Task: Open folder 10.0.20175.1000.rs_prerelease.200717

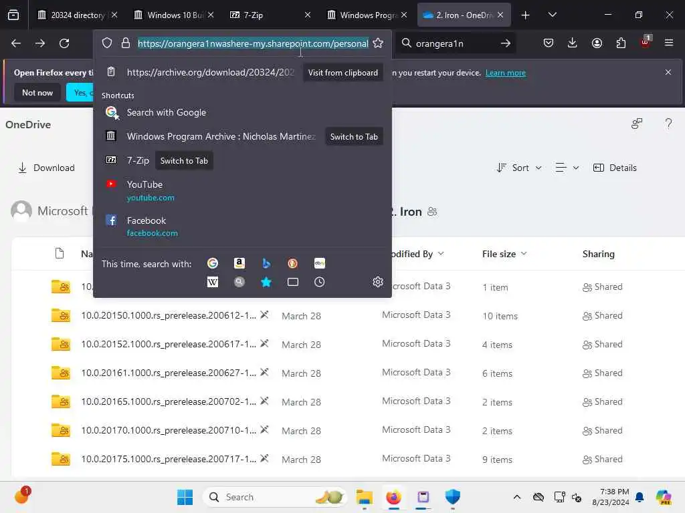Action: coord(169,460)
